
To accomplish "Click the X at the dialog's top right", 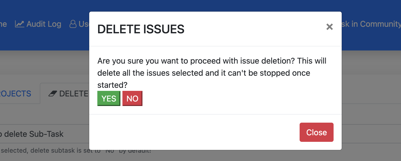I will pos(330,27).
